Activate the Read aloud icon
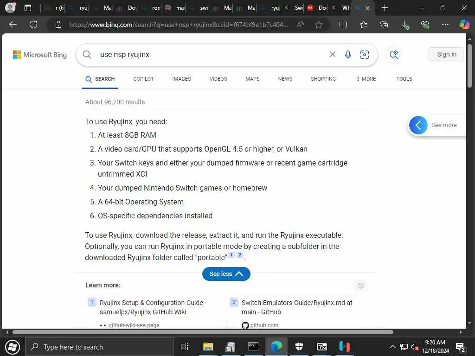 coord(300,25)
